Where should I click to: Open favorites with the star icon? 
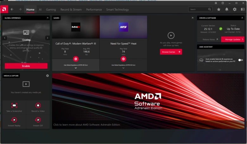pos(218,10)
